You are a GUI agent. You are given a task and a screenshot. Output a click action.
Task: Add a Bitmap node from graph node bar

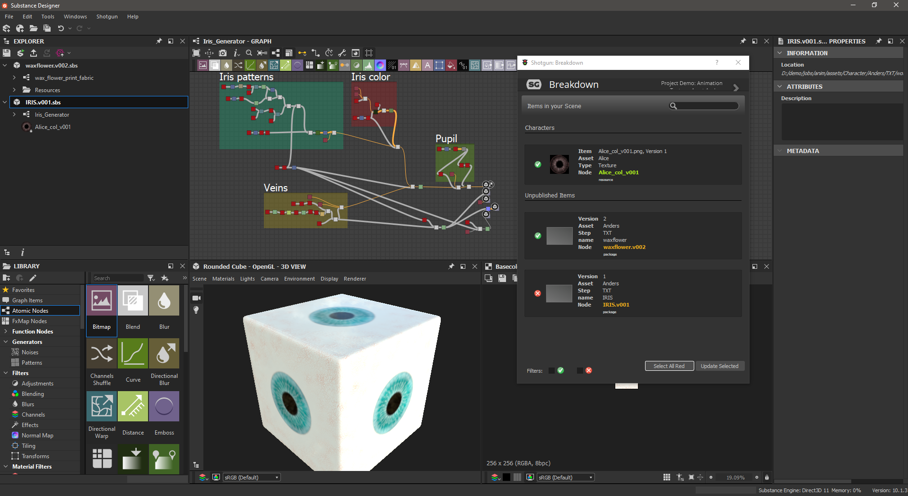coord(203,65)
